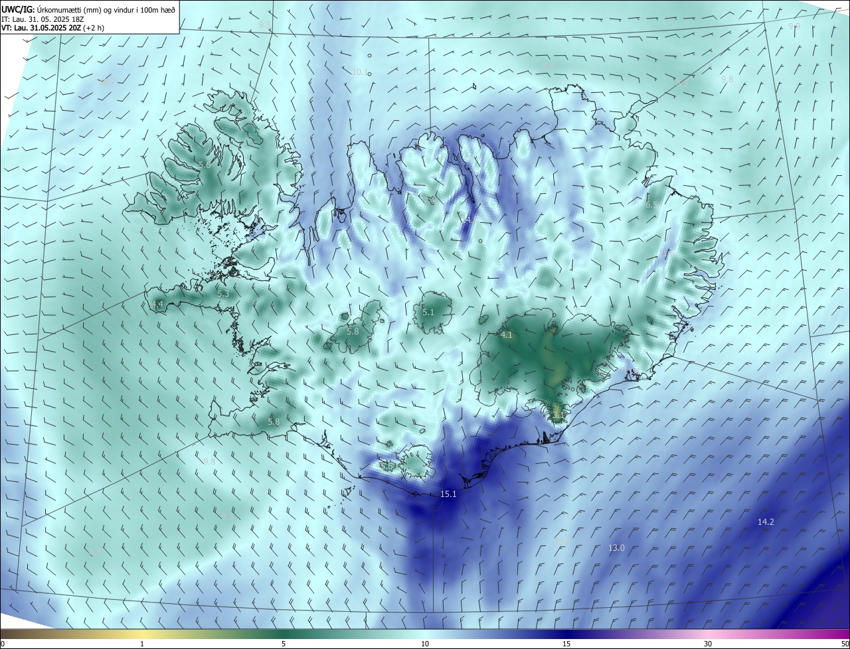Click the color bar tick labeled 0
Viewport: 850px width, 649px height.
click(x=2, y=644)
